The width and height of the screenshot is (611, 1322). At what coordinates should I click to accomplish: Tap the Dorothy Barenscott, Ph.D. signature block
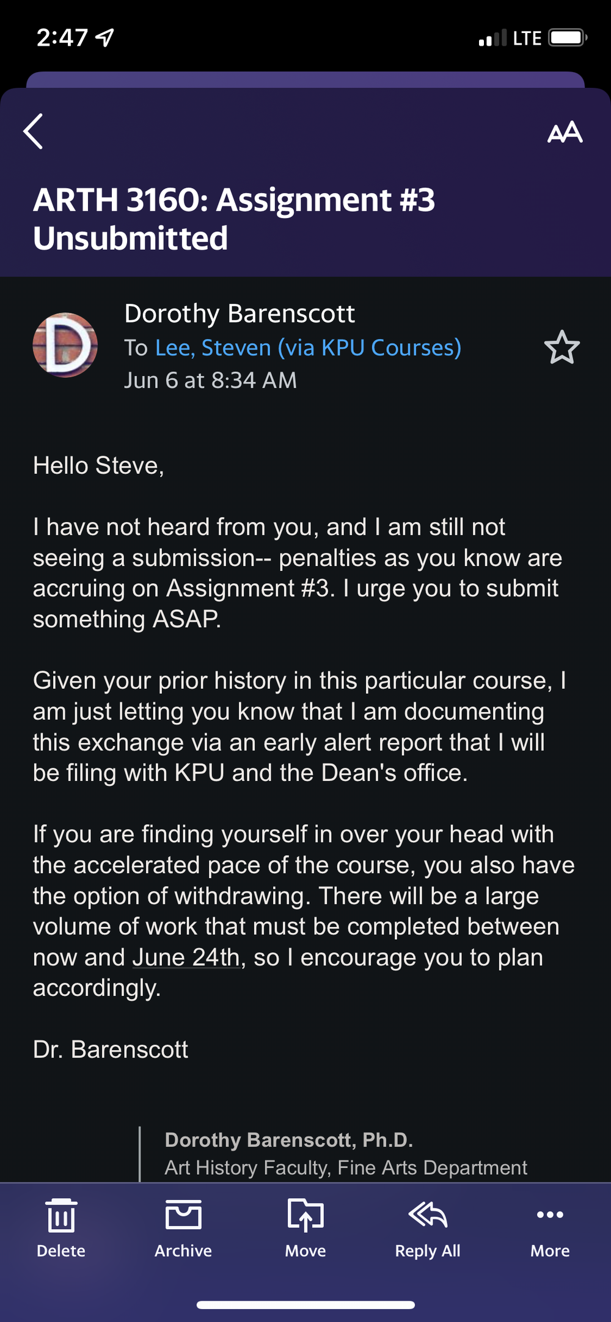[x=289, y=1140]
